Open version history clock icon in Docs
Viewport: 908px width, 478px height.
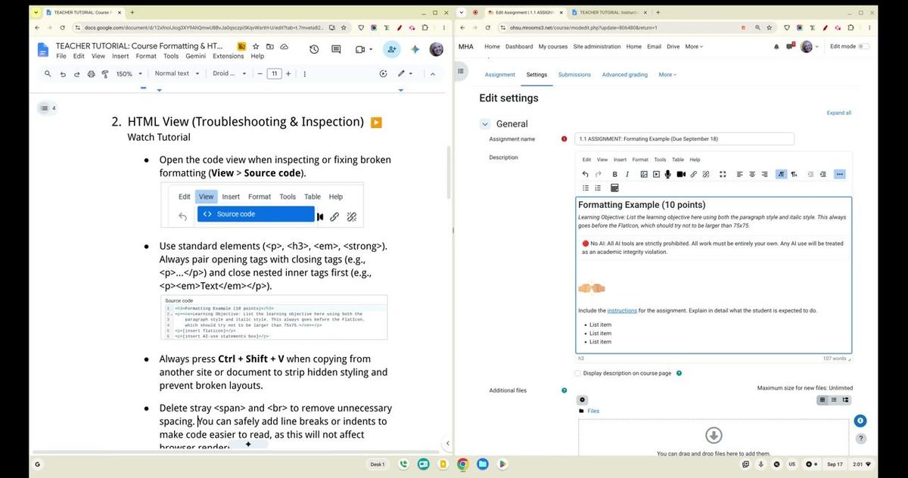coord(314,49)
